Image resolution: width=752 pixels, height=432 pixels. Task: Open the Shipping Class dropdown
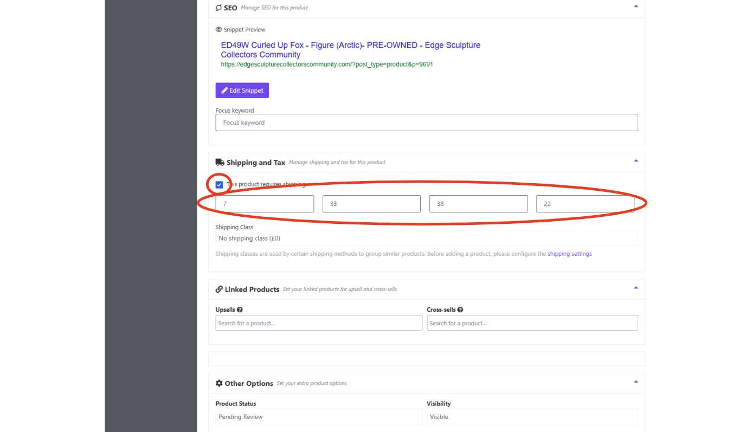click(x=426, y=238)
